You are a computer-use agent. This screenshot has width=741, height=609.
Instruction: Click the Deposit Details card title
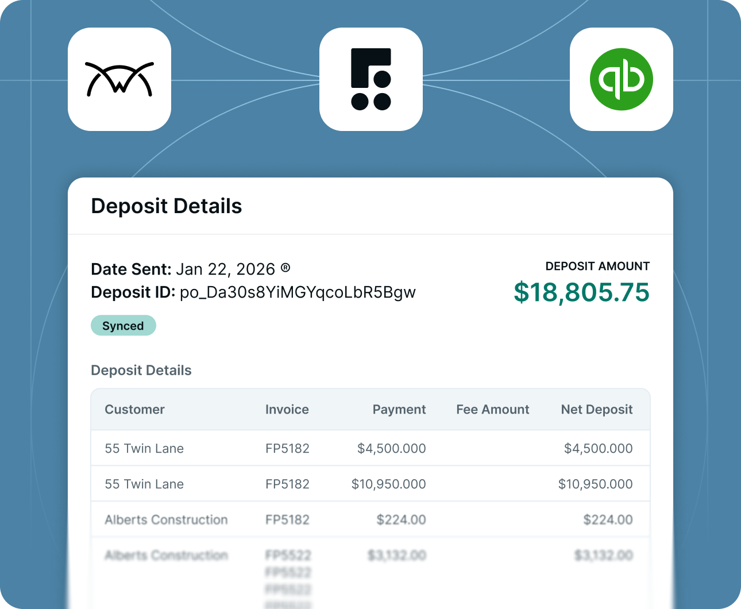[167, 206]
